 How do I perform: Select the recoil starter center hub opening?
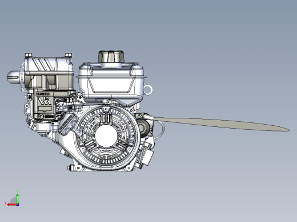pos(106,135)
